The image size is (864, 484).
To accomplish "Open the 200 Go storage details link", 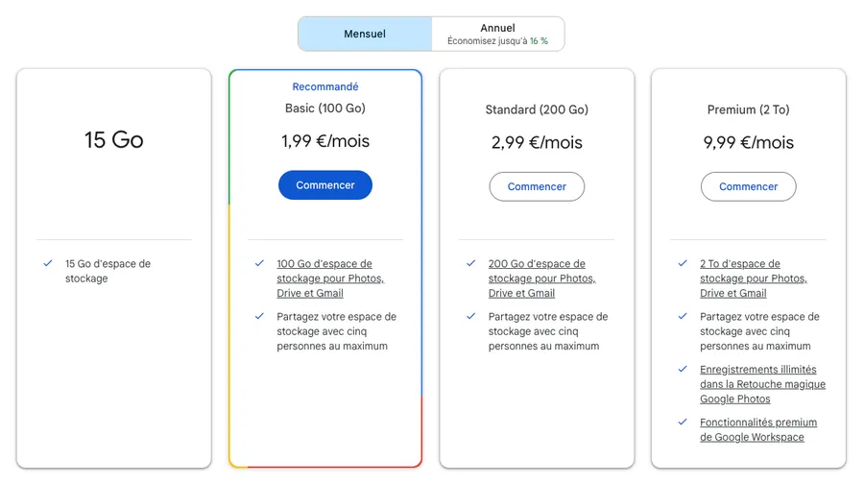I will coord(541,278).
